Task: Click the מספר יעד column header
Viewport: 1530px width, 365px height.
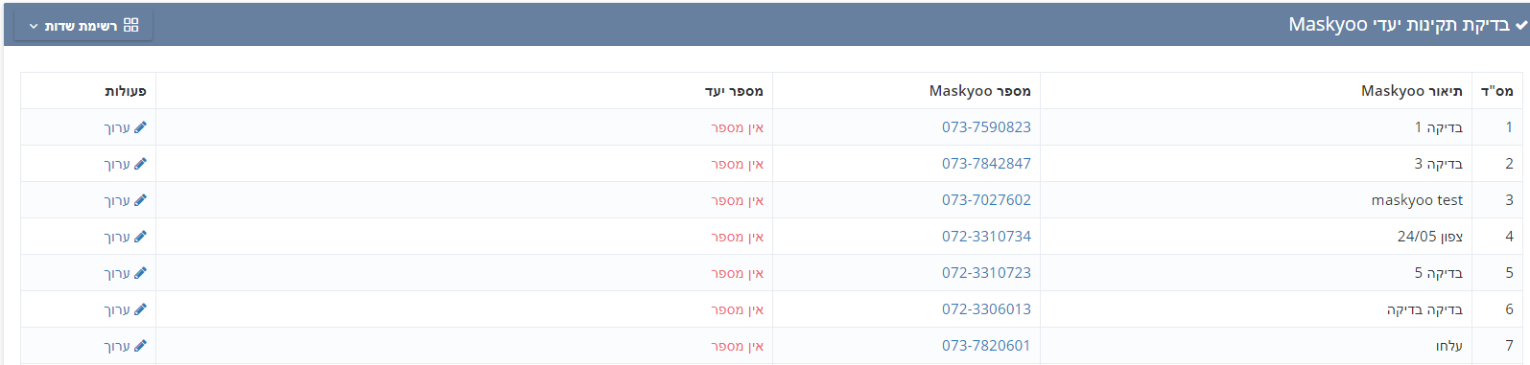Action: (734, 91)
